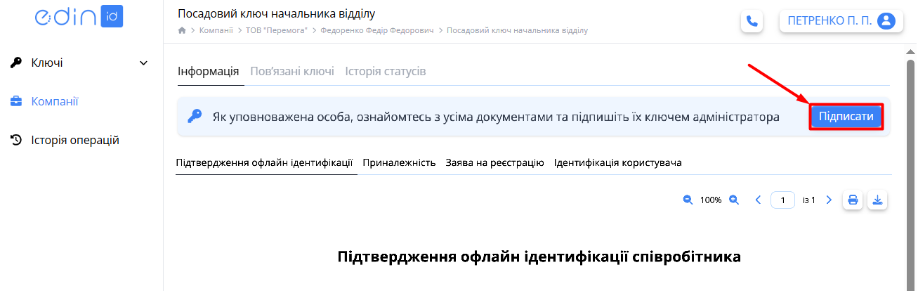This screenshot has width=918, height=291.
Task: Open ПЕТРЕНКО П. П. user menu
Action: (839, 21)
